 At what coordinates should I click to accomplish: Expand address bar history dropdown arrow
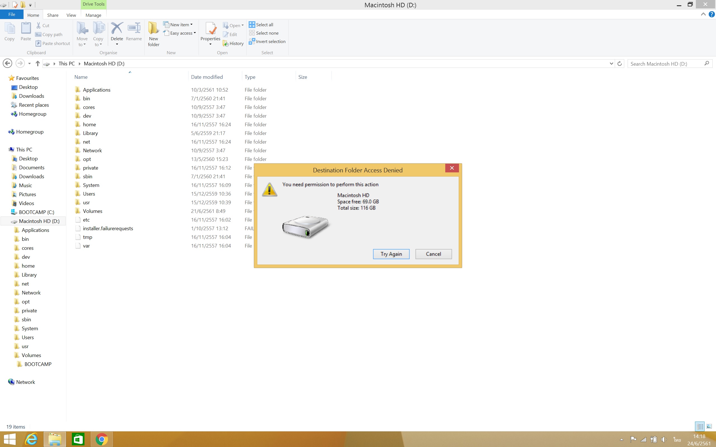611,64
